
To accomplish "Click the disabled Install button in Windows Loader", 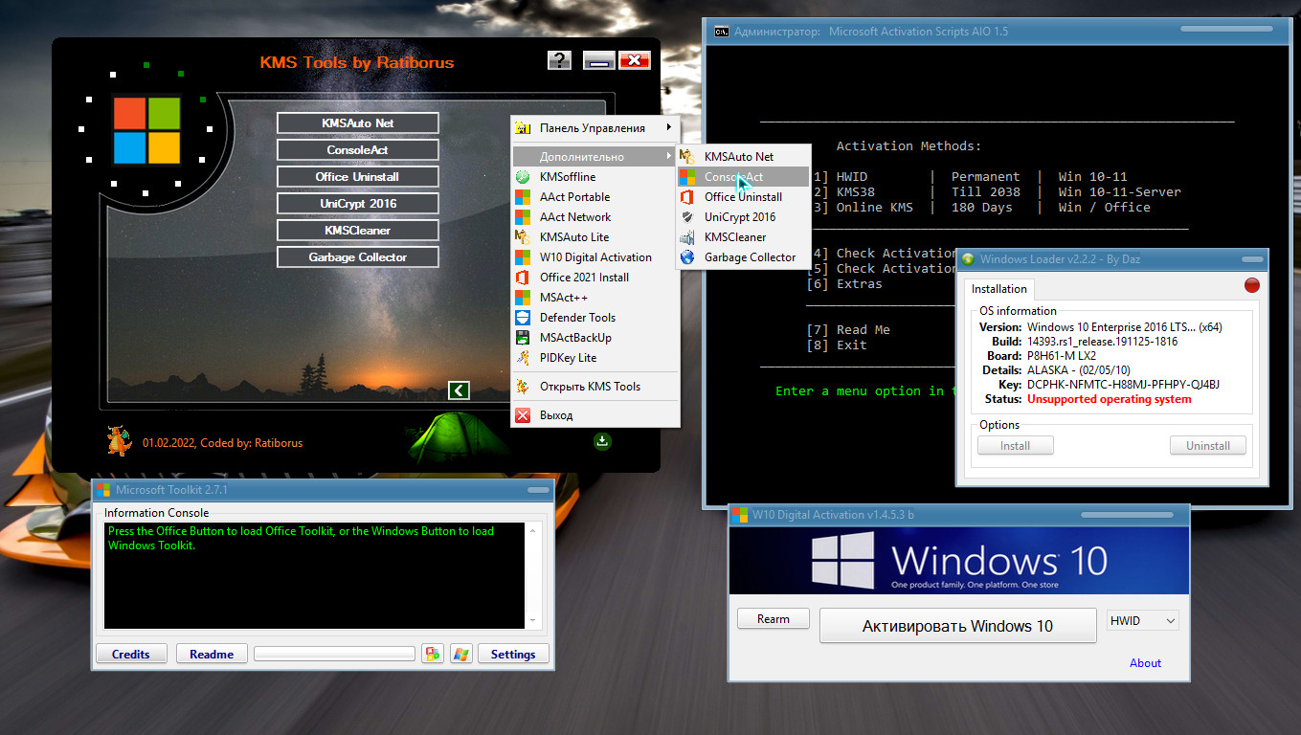I will click(1016, 446).
